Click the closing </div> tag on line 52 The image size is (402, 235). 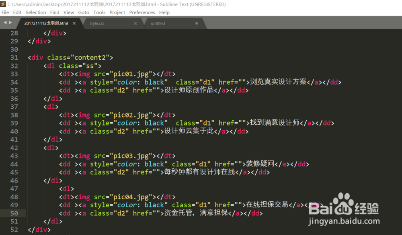pyautogui.click(x=39, y=229)
